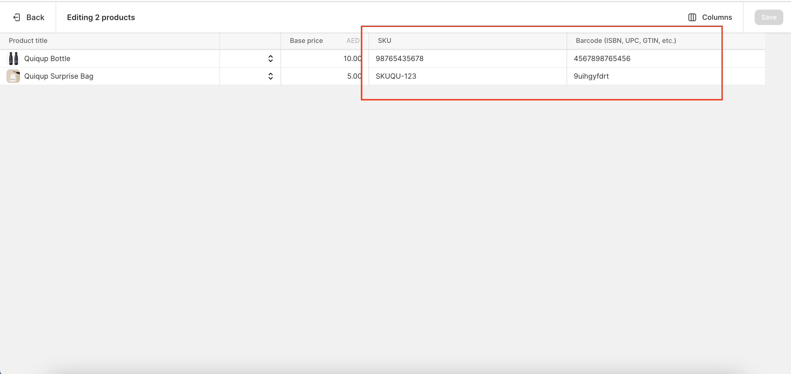Click the Back arrow icon
The image size is (791, 374).
17,18
